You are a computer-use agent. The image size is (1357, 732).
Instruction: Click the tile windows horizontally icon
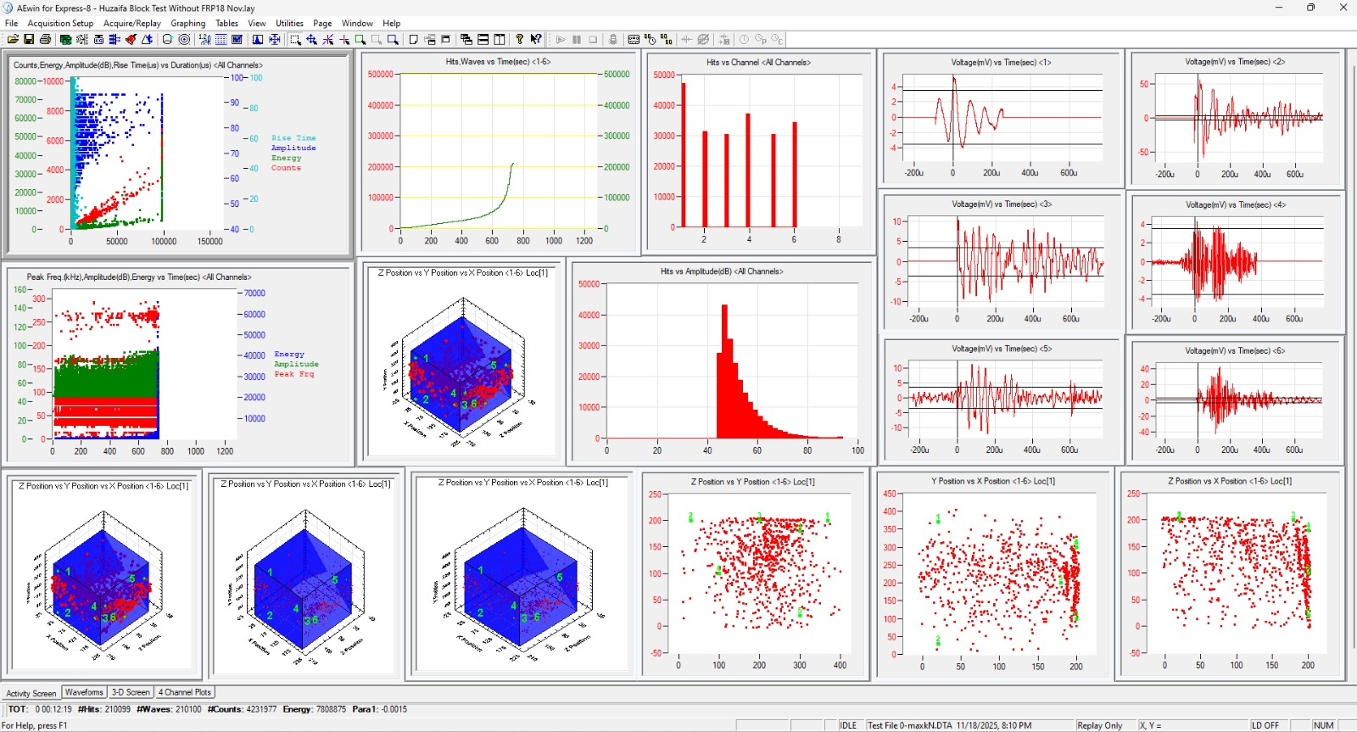[483, 40]
